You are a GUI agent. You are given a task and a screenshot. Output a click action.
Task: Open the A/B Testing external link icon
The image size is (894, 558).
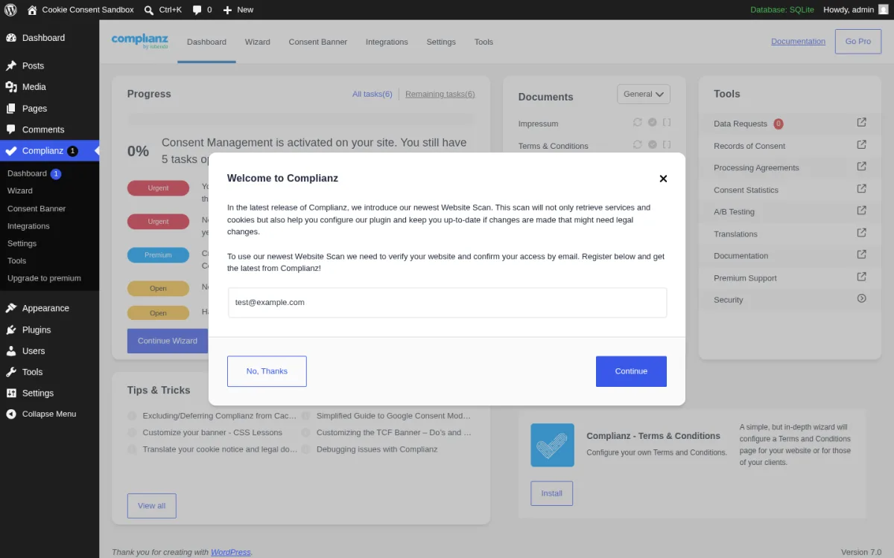[x=861, y=210]
